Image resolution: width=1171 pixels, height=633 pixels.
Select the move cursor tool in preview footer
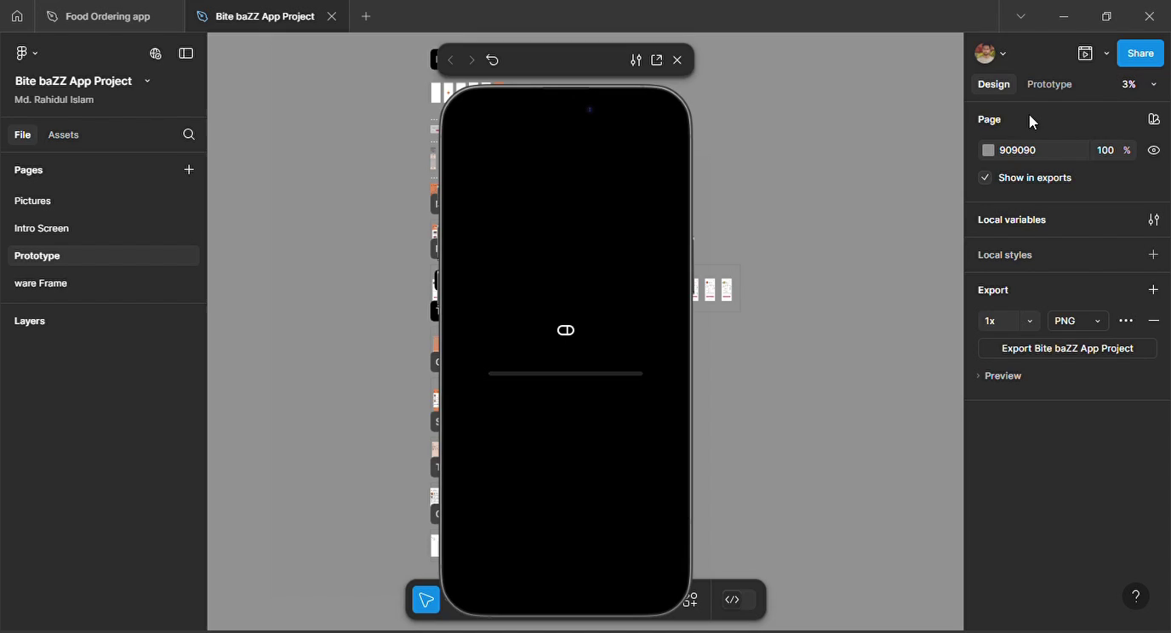click(x=426, y=599)
